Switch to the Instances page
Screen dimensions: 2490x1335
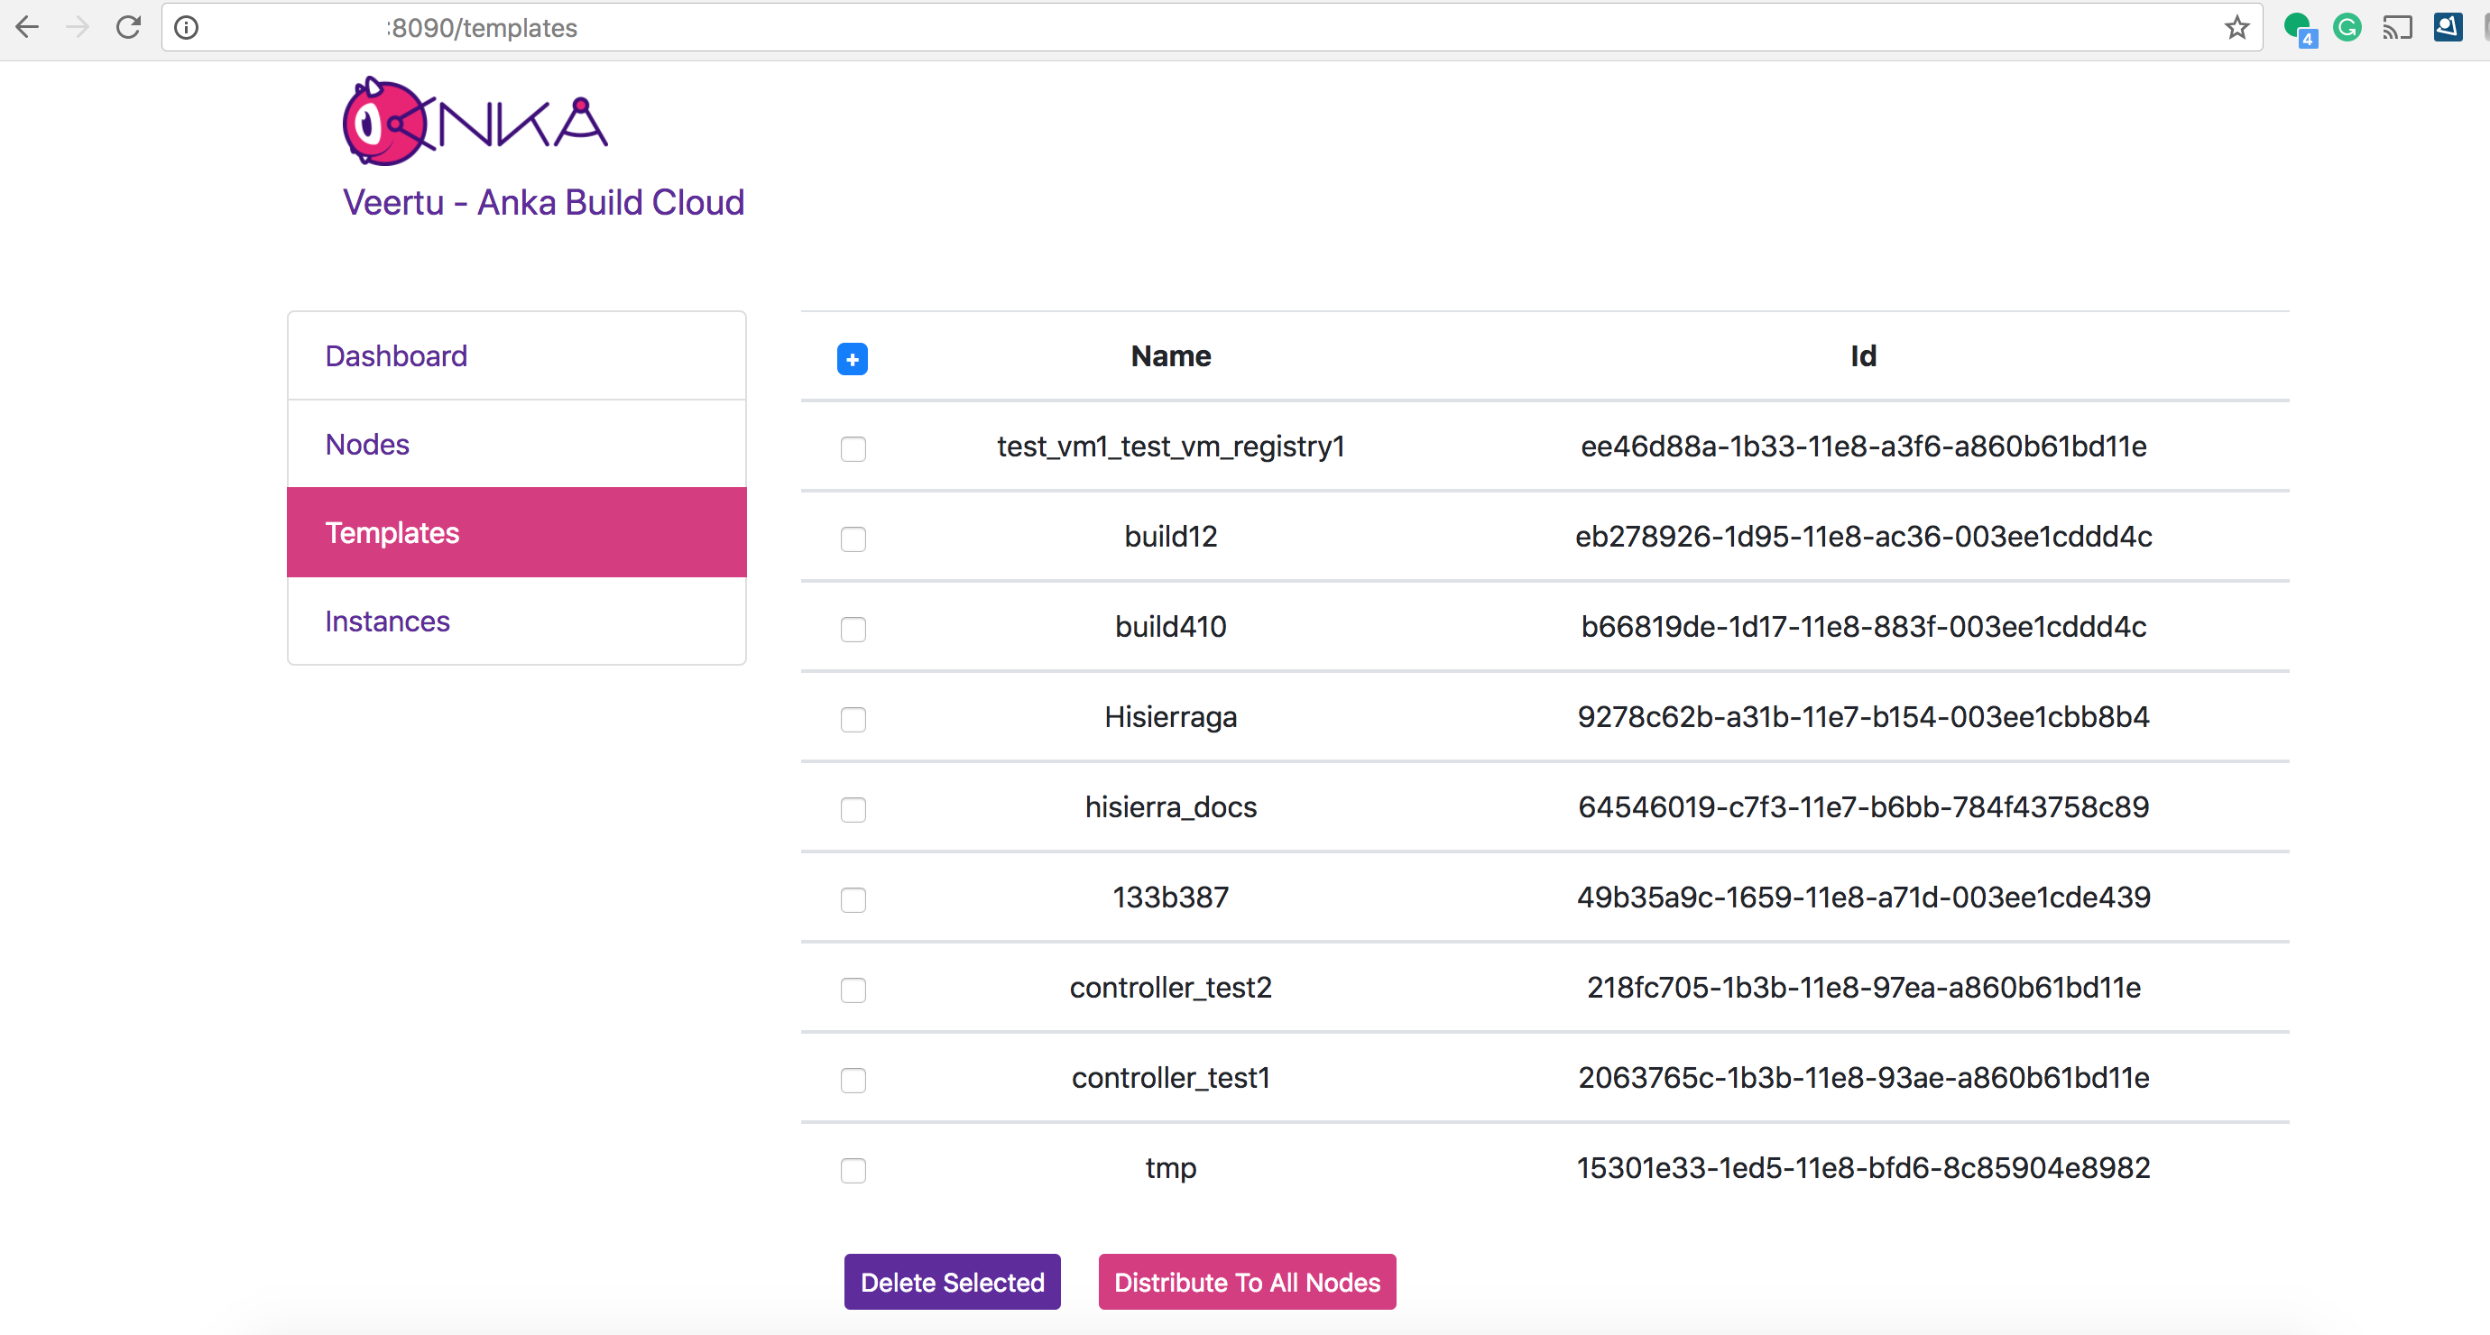387,621
